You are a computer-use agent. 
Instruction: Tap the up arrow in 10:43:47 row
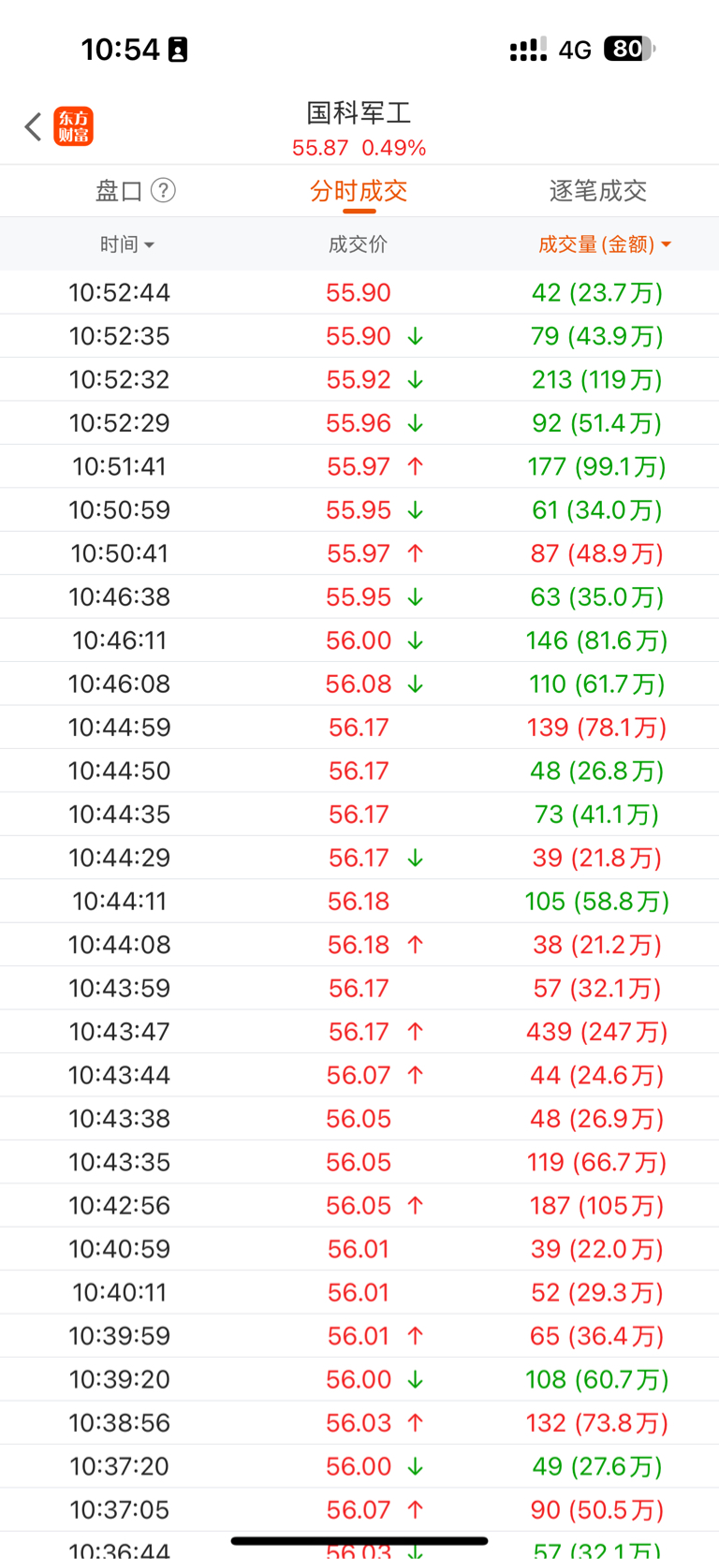(x=416, y=1032)
